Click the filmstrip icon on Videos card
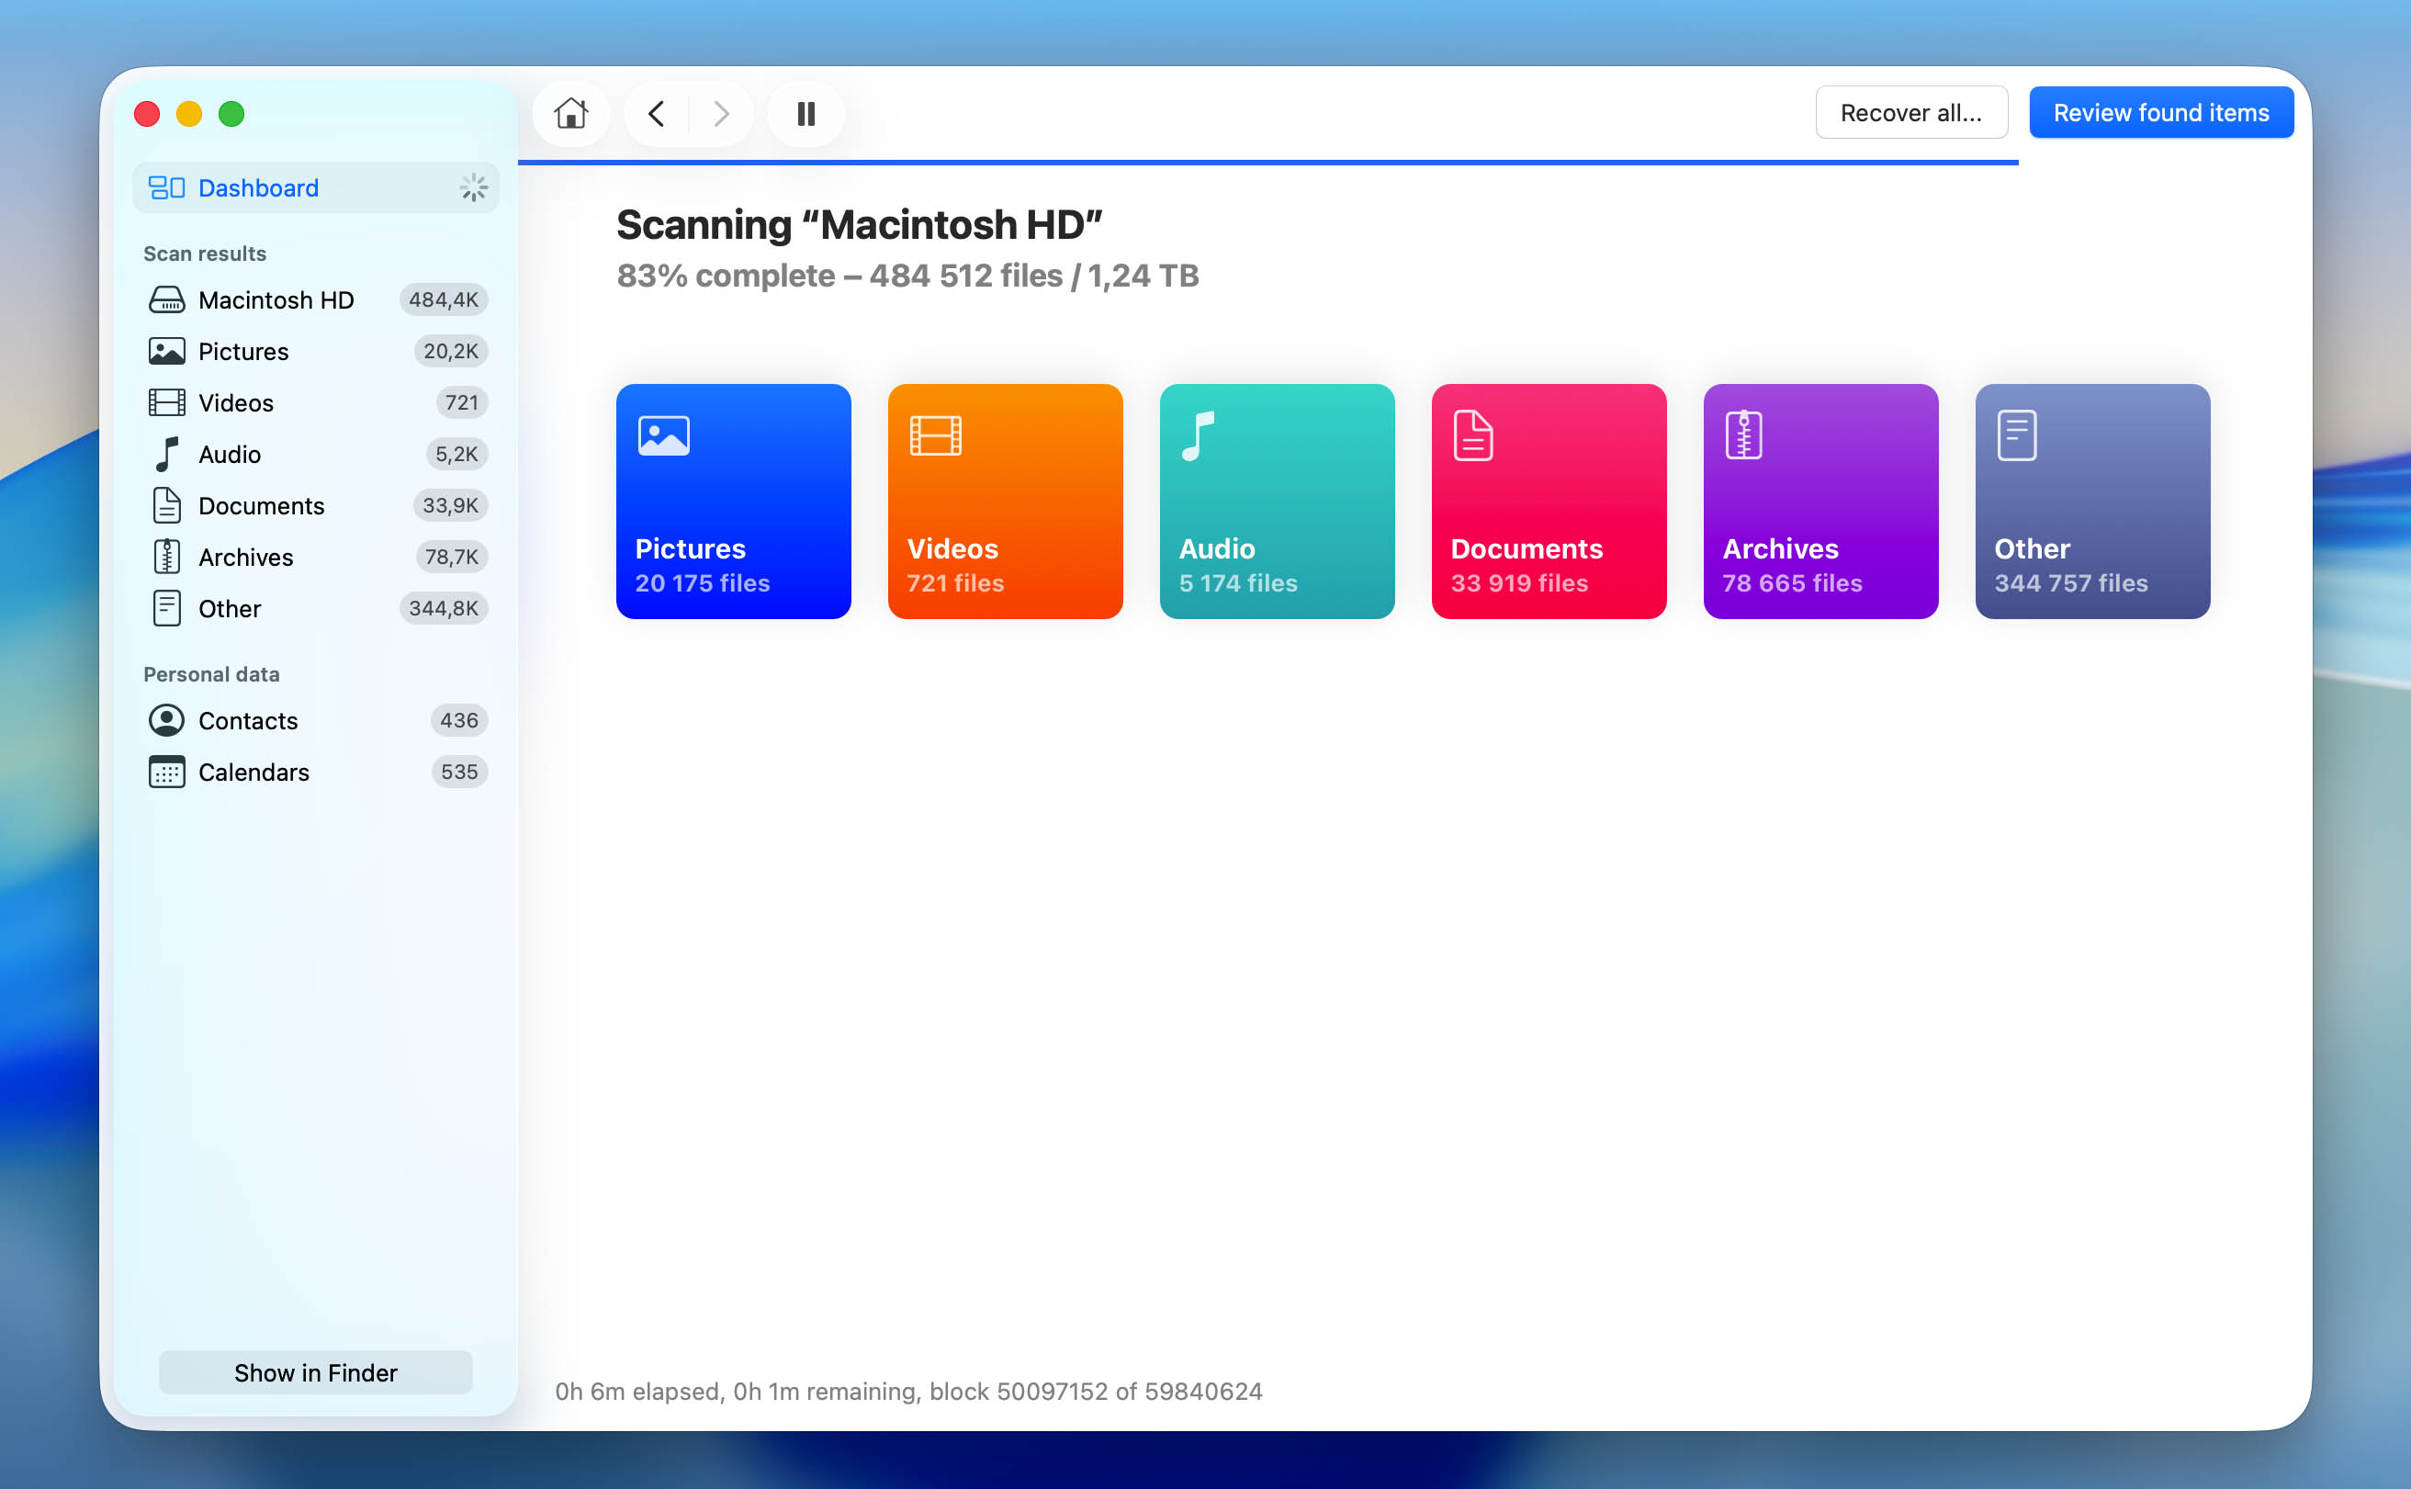This screenshot has height=1489, width=2411. pos(935,435)
